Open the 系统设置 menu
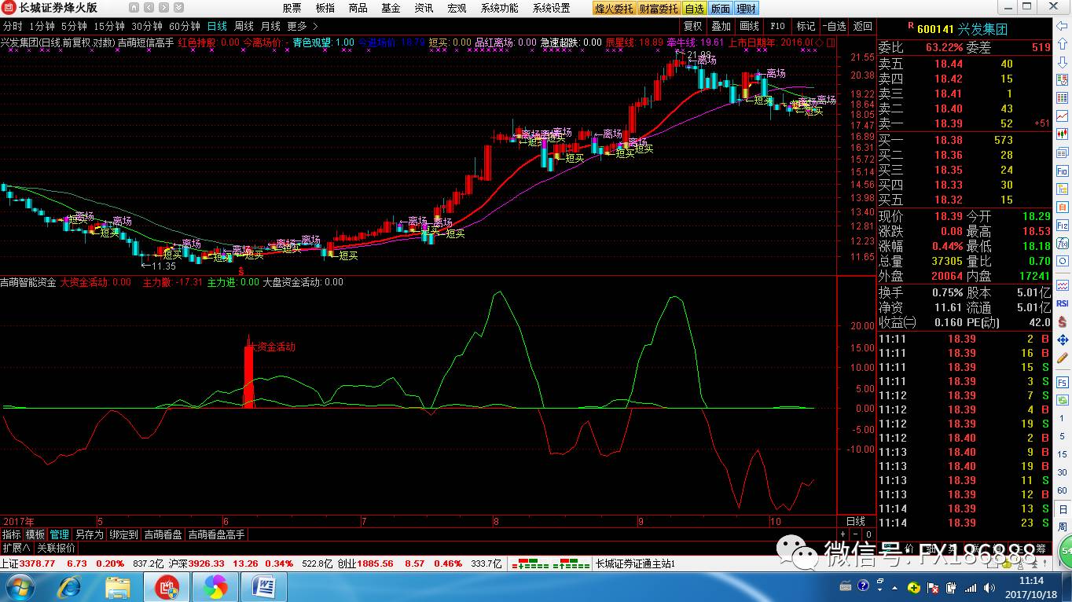1072x602 pixels. click(x=551, y=8)
